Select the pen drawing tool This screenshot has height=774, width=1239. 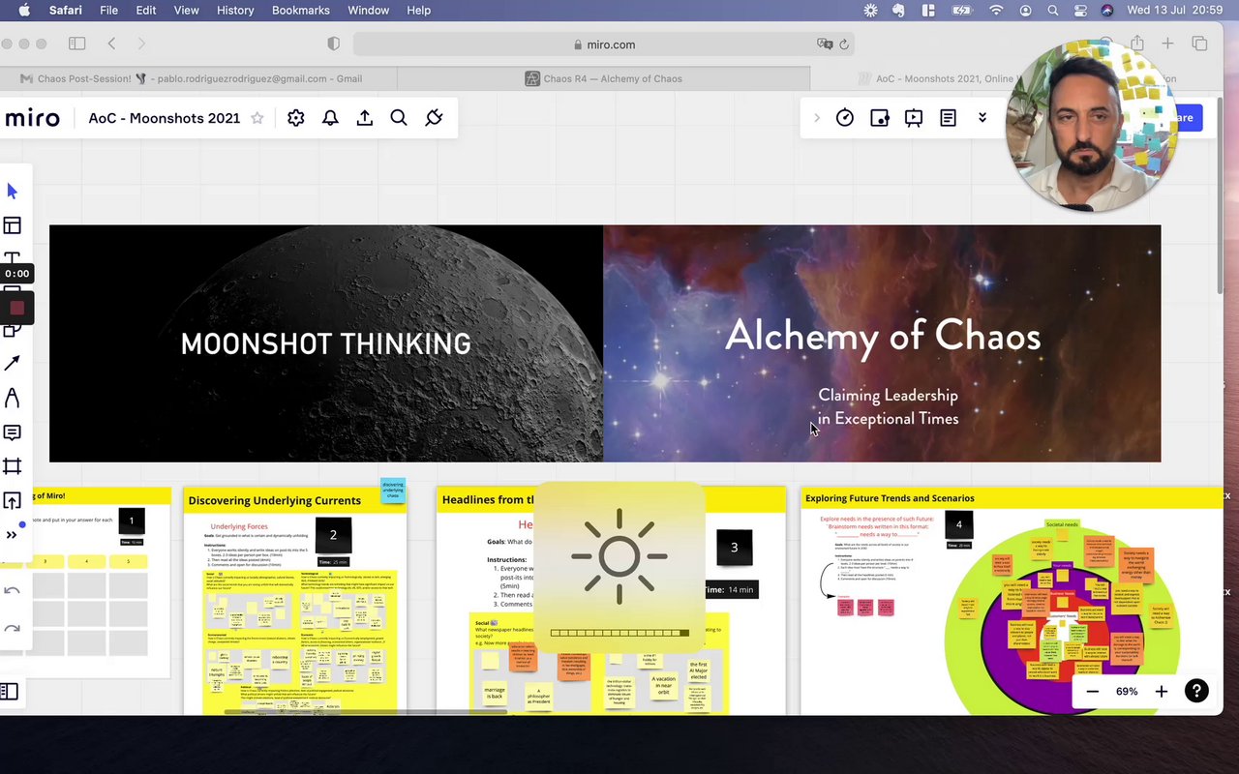(x=13, y=398)
